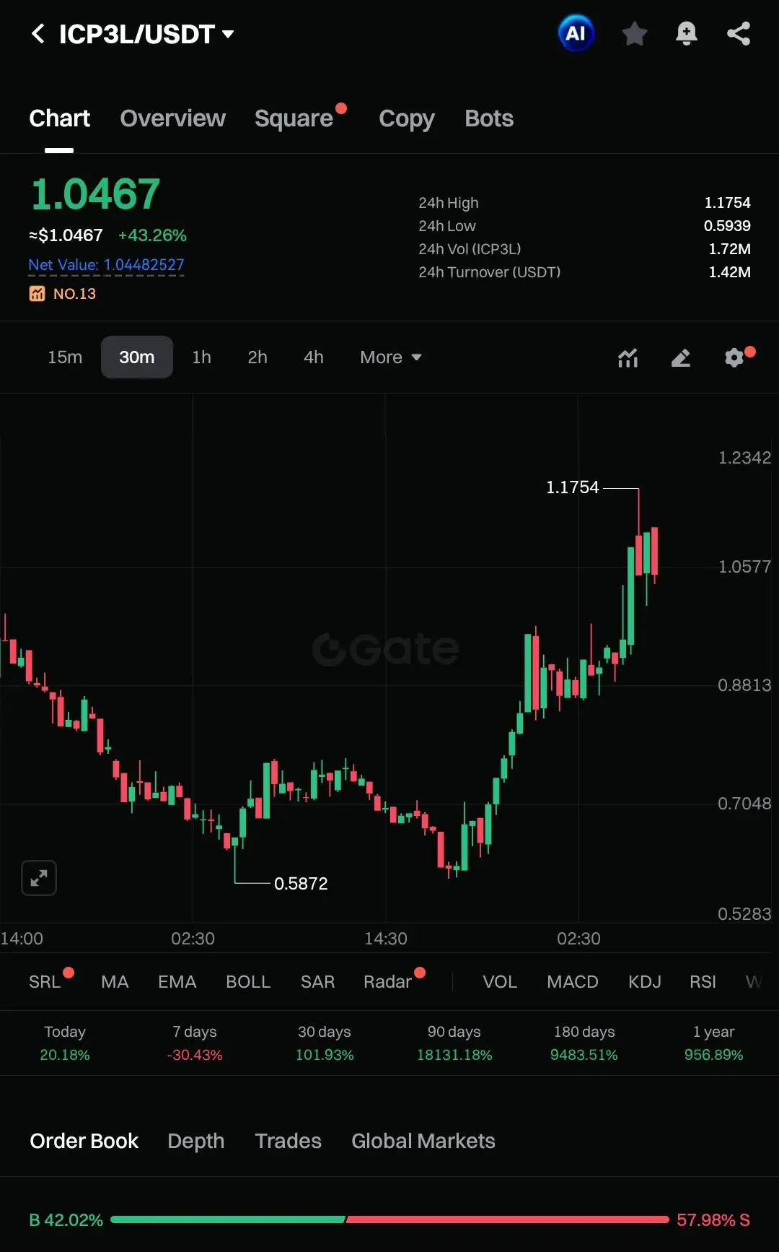Share this trading pair
Screen dimensions: 779x1252
pos(738,33)
